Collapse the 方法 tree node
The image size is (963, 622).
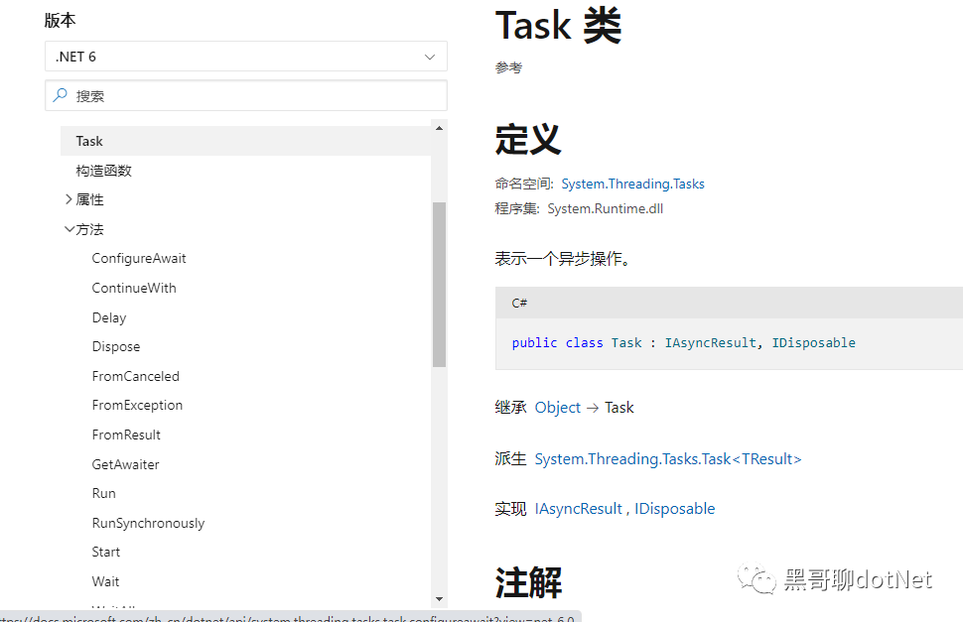click(69, 229)
